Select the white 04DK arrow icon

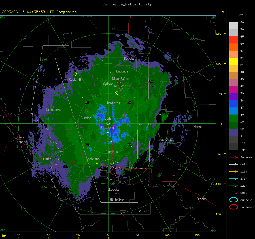point(233,165)
